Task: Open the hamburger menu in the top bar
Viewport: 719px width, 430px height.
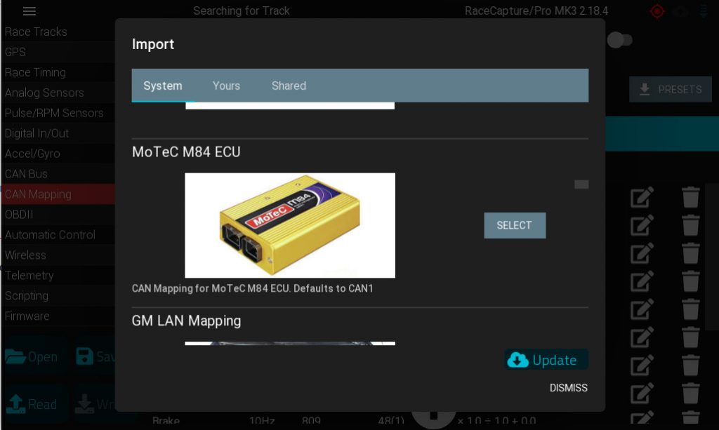Action: tap(29, 11)
